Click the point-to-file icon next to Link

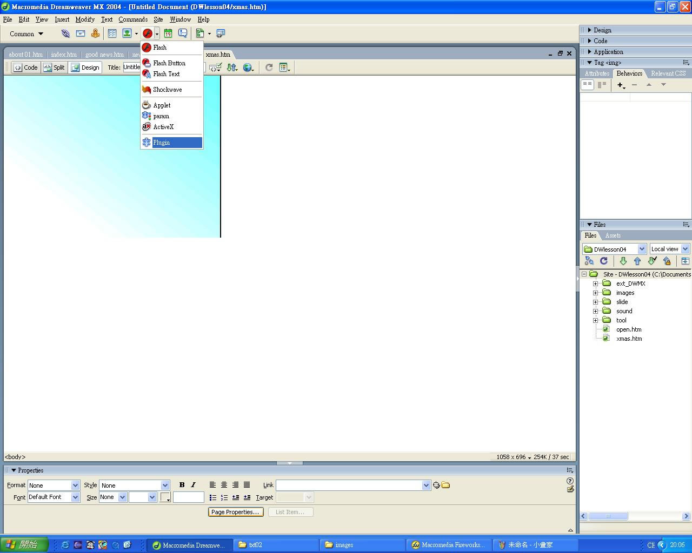[436, 485]
